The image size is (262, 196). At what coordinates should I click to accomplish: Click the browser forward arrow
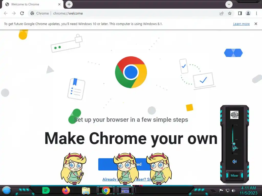pos(14,13)
